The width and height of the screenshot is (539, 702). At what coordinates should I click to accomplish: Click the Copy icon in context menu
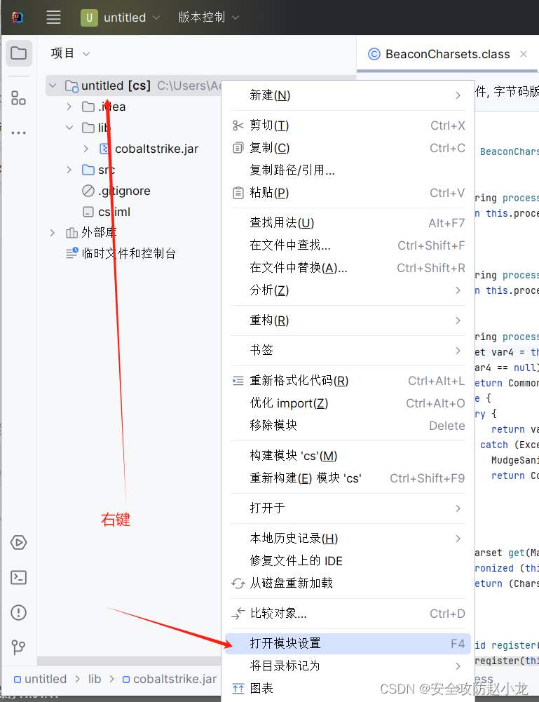coord(238,148)
